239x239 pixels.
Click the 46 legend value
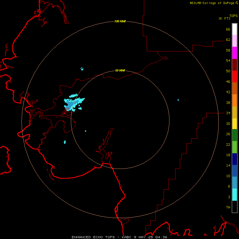[228, 82]
